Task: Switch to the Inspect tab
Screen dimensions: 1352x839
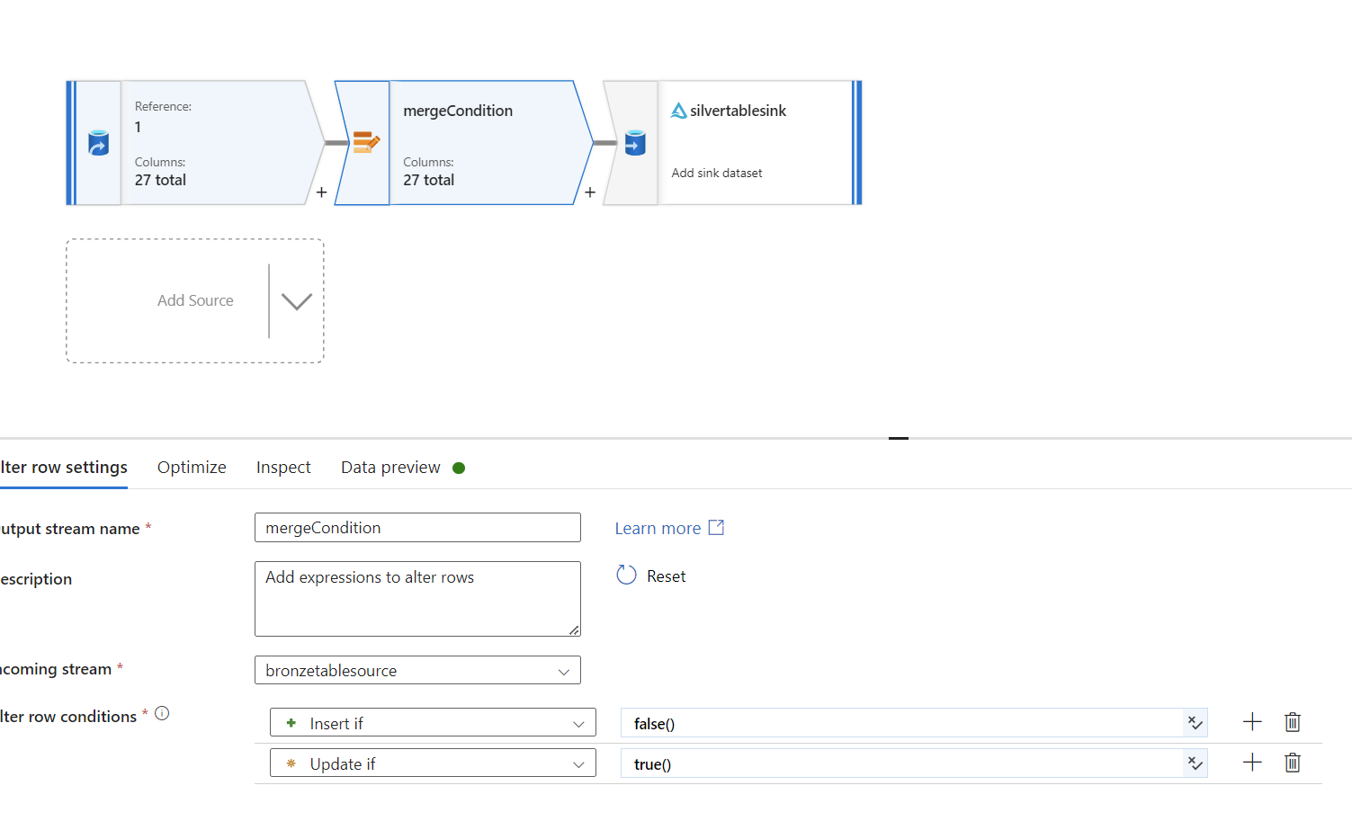Action: click(x=283, y=468)
